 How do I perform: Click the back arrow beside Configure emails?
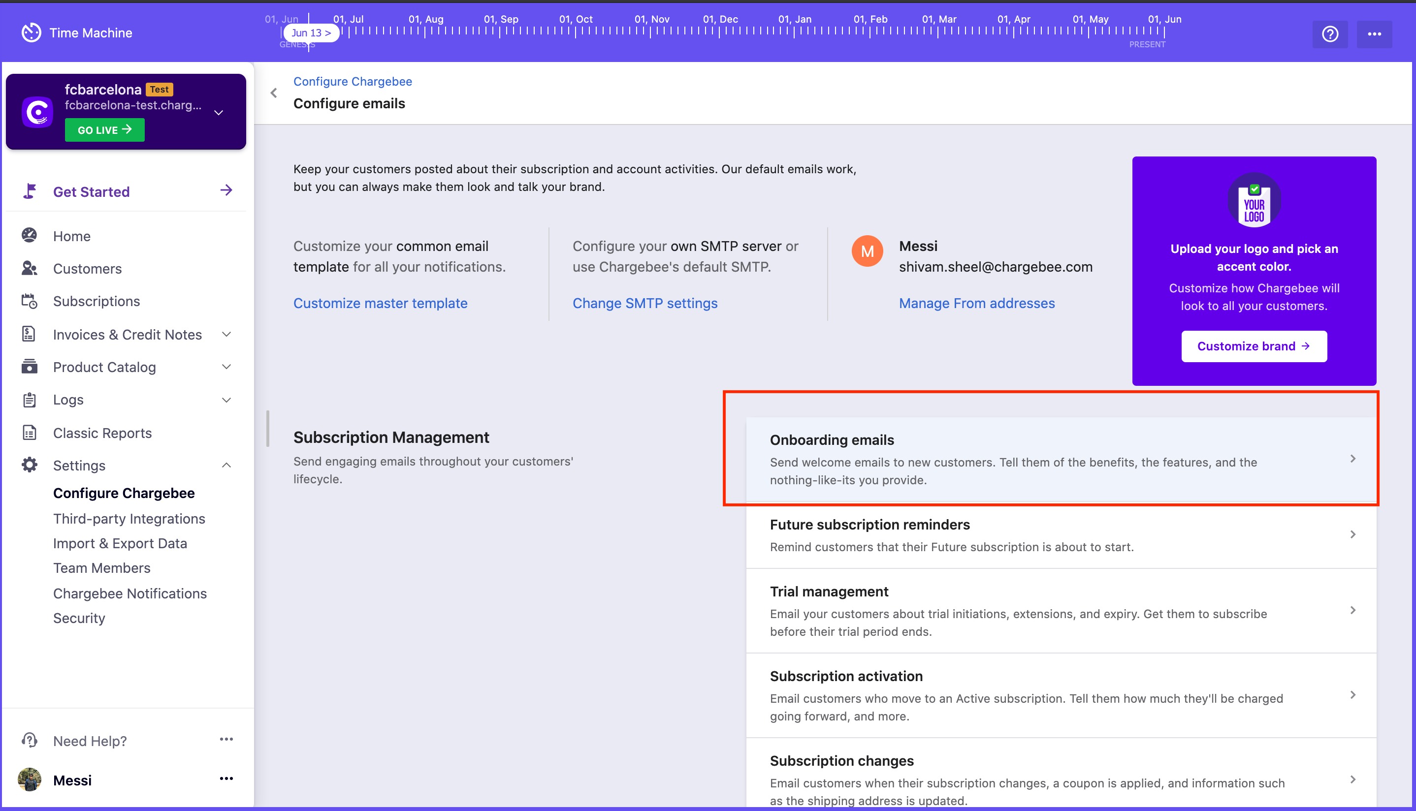pos(274,93)
